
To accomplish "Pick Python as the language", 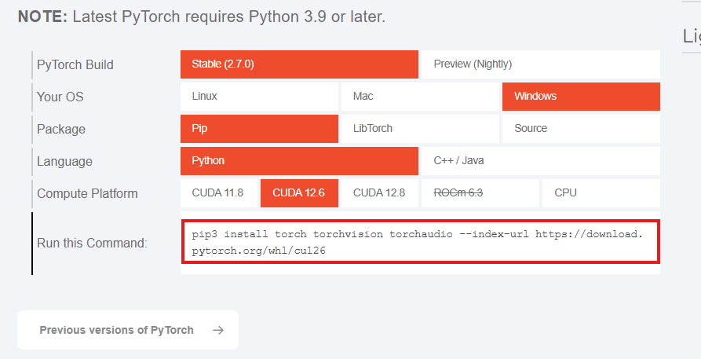I will (299, 161).
